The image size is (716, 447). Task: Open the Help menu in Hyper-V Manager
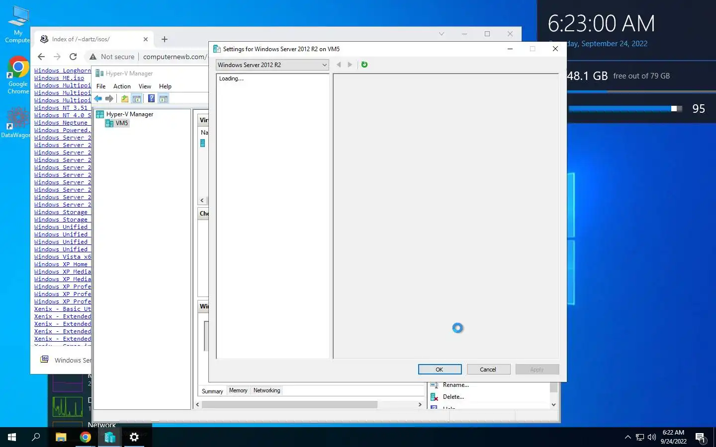(x=165, y=86)
